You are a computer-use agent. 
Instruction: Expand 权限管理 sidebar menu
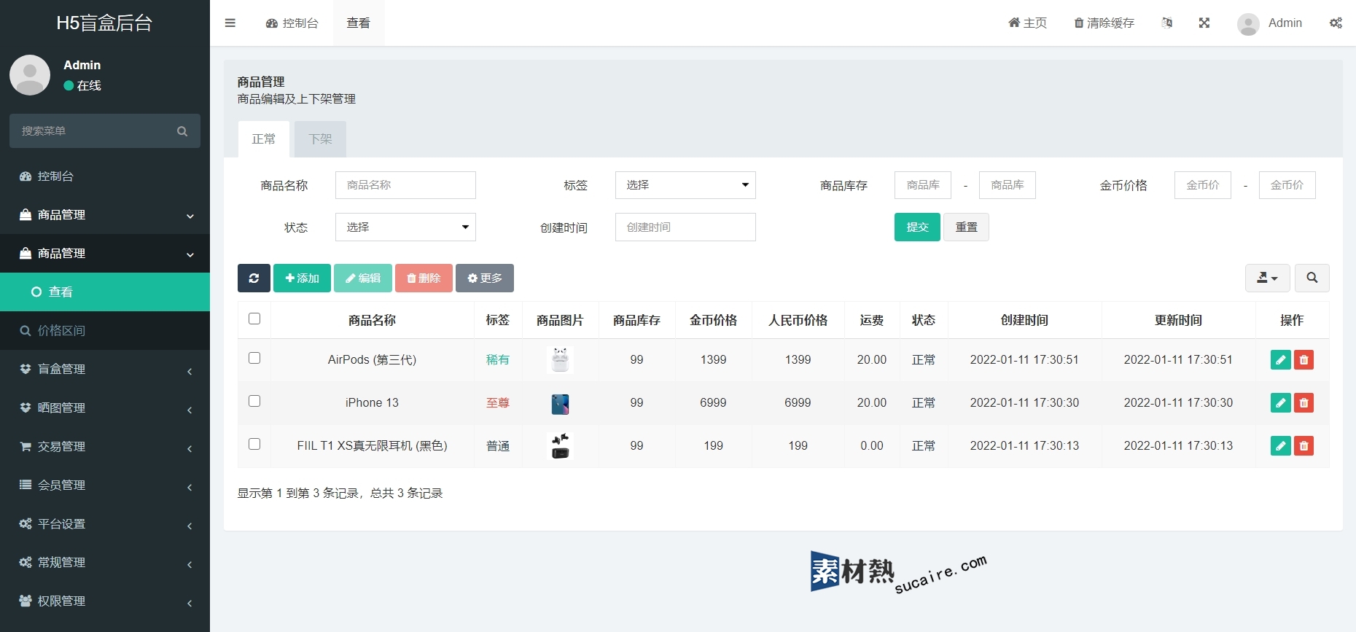pos(105,601)
